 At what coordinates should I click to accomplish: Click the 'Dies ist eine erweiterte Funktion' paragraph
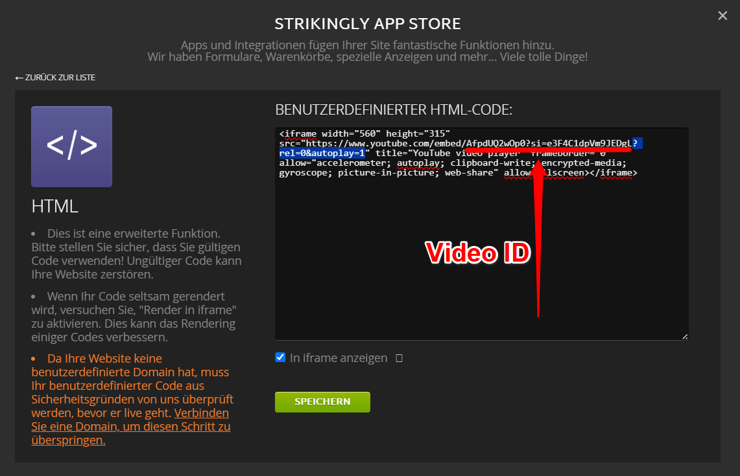136,254
